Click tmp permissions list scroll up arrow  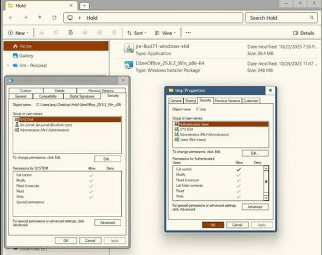click(x=266, y=168)
